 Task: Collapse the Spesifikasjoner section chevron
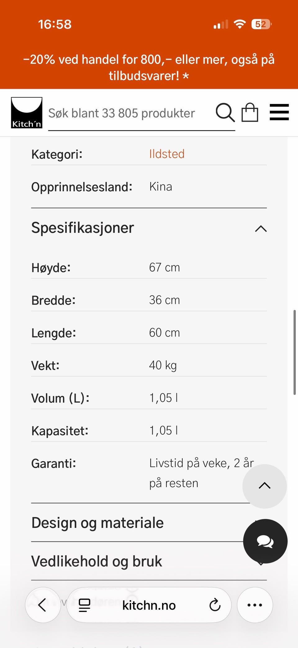(x=261, y=229)
